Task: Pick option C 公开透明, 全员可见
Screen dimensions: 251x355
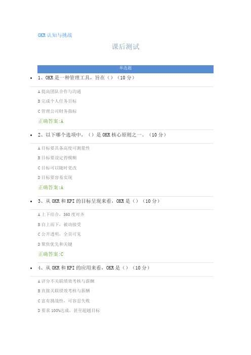Action: coord(59,234)
